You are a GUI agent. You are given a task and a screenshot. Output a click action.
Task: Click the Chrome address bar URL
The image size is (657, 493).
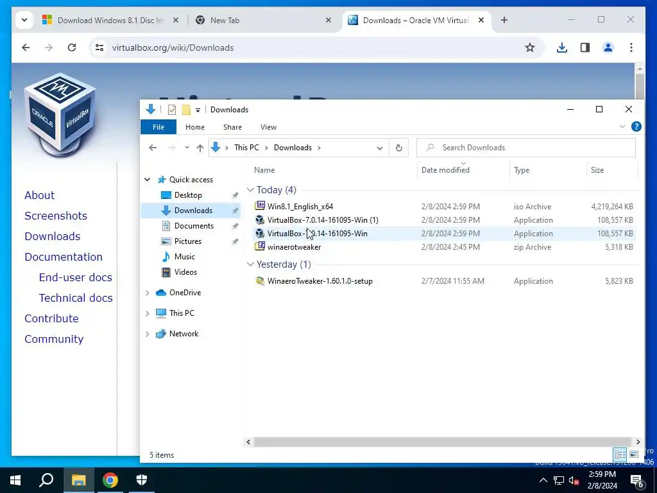click(x=173, y=48)
